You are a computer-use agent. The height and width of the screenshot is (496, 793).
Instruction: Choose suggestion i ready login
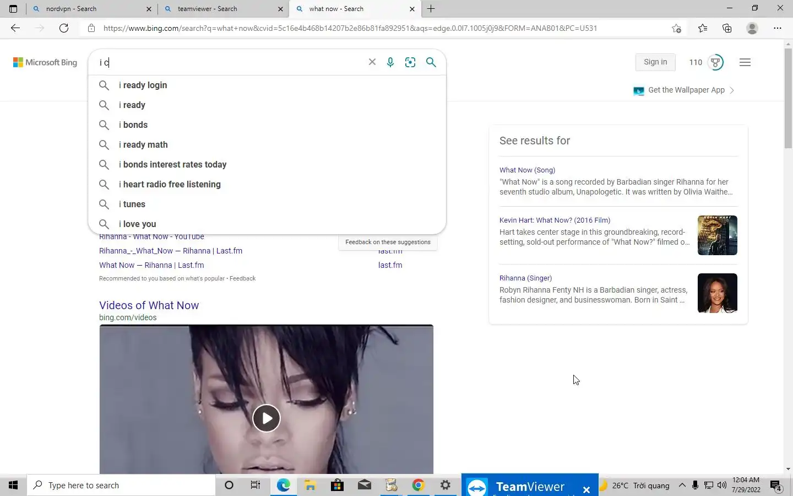point(267,85)
